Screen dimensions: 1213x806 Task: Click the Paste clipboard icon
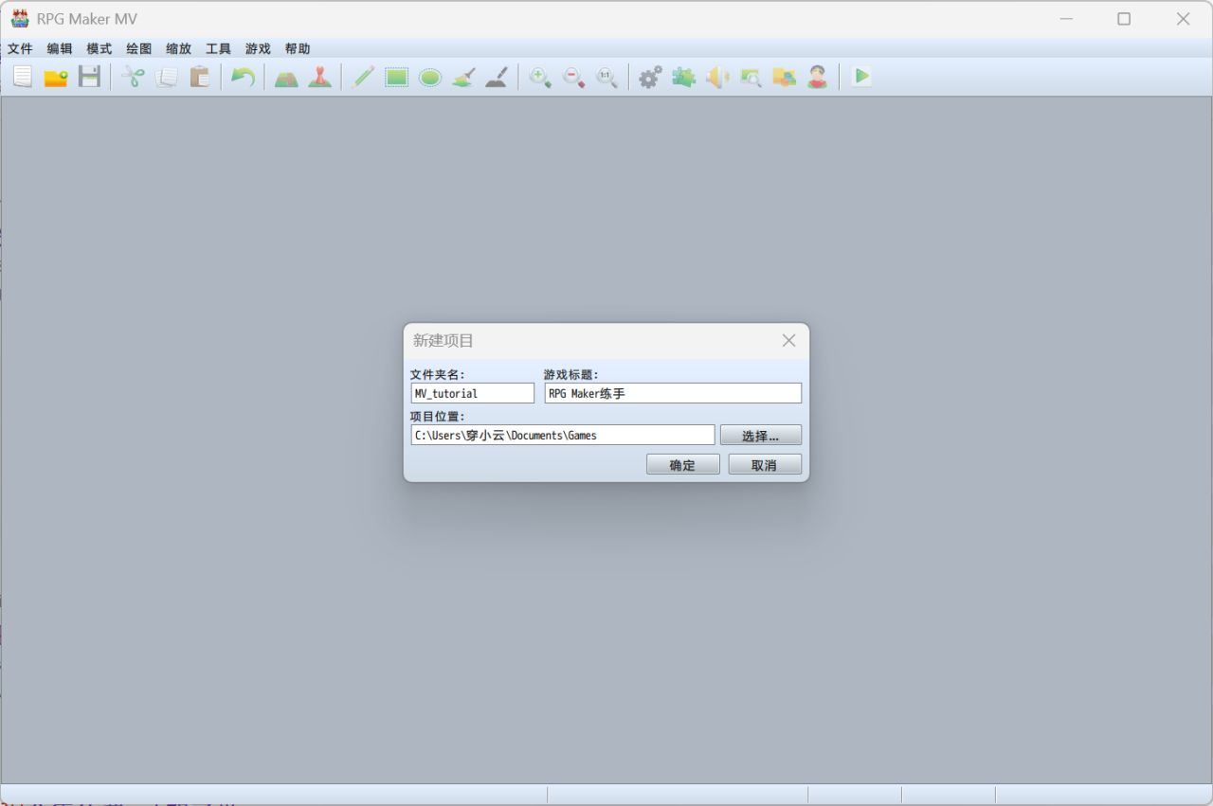[x=199, y=77]
